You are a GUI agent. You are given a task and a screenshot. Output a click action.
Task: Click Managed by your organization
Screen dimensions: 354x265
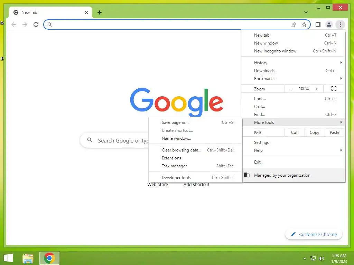[293, 175]
